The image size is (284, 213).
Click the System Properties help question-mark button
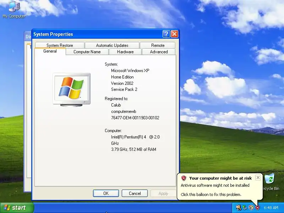click(x=166, y=34)
